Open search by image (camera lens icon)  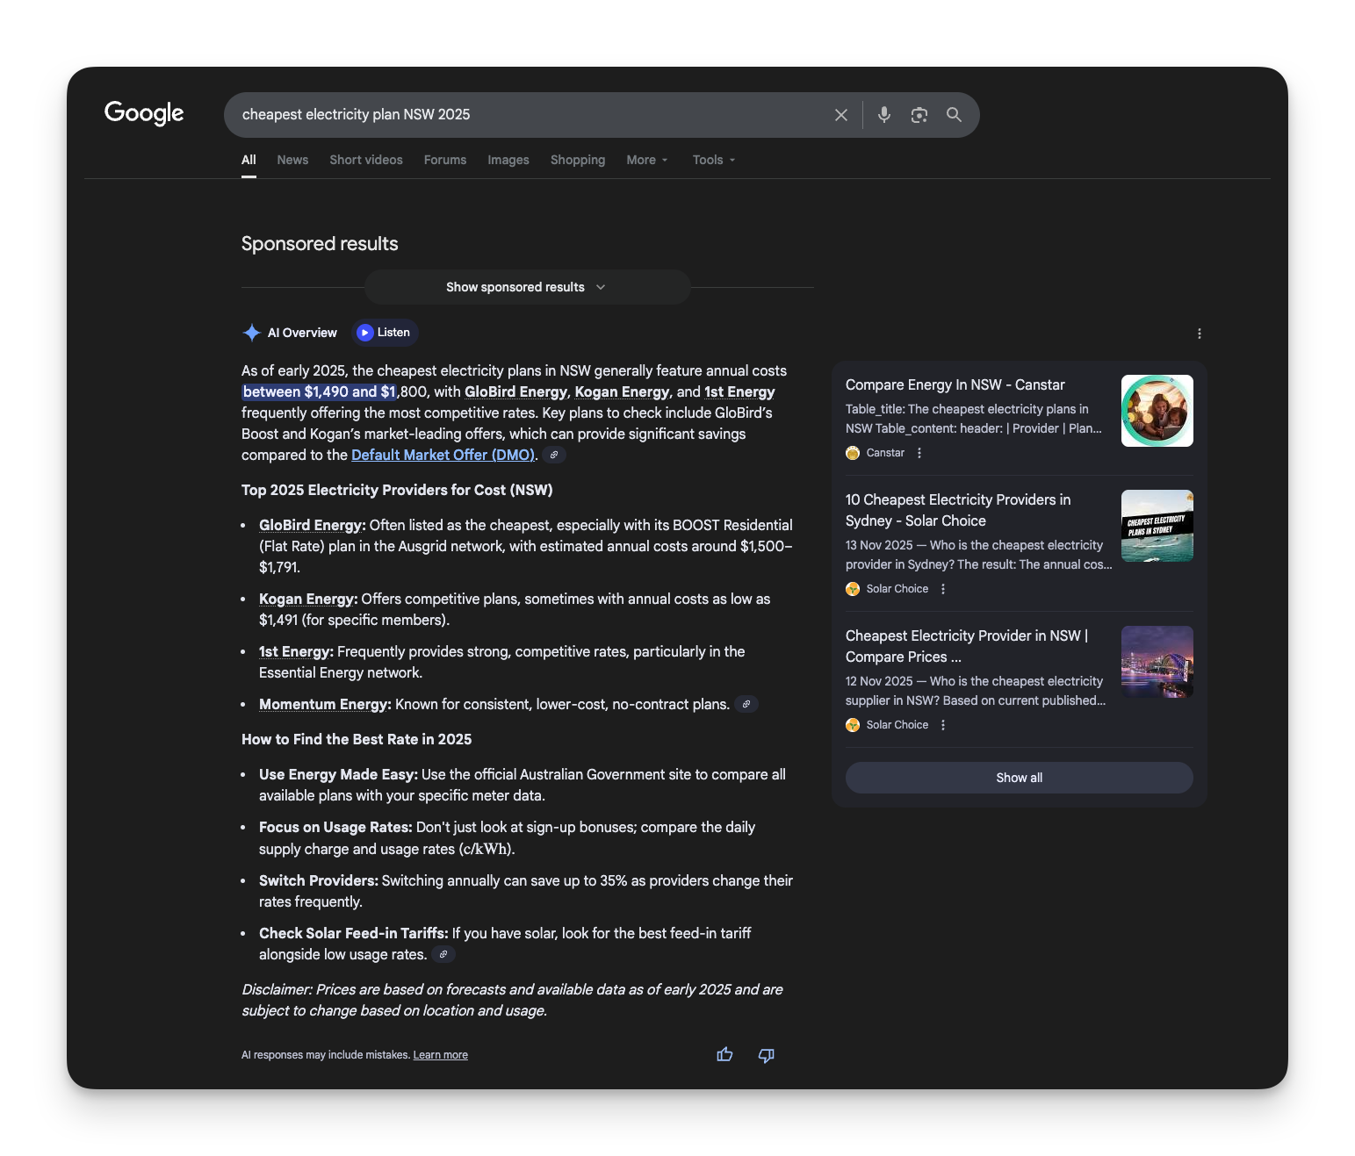click(919, 115)
